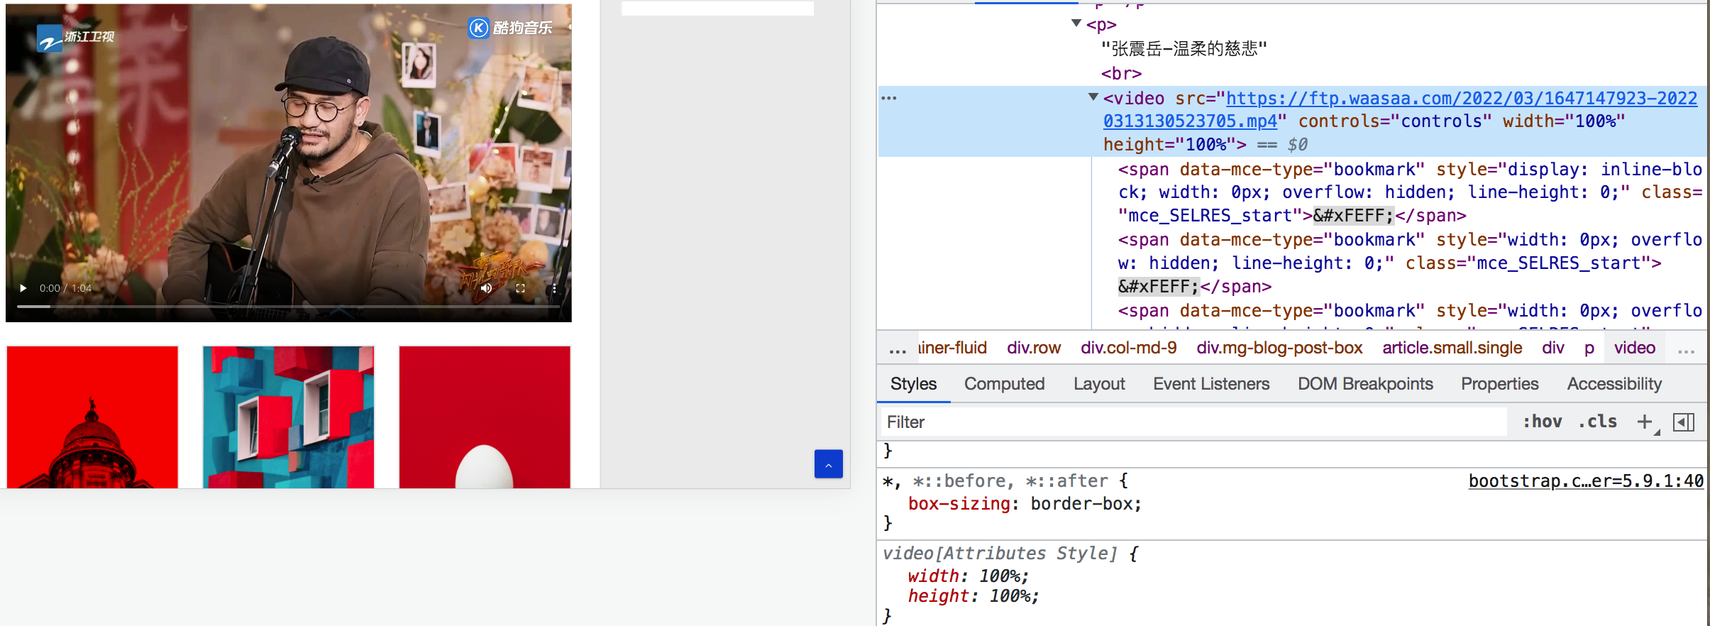
Task: Play the video with the play button
Action: coord(23,288)
